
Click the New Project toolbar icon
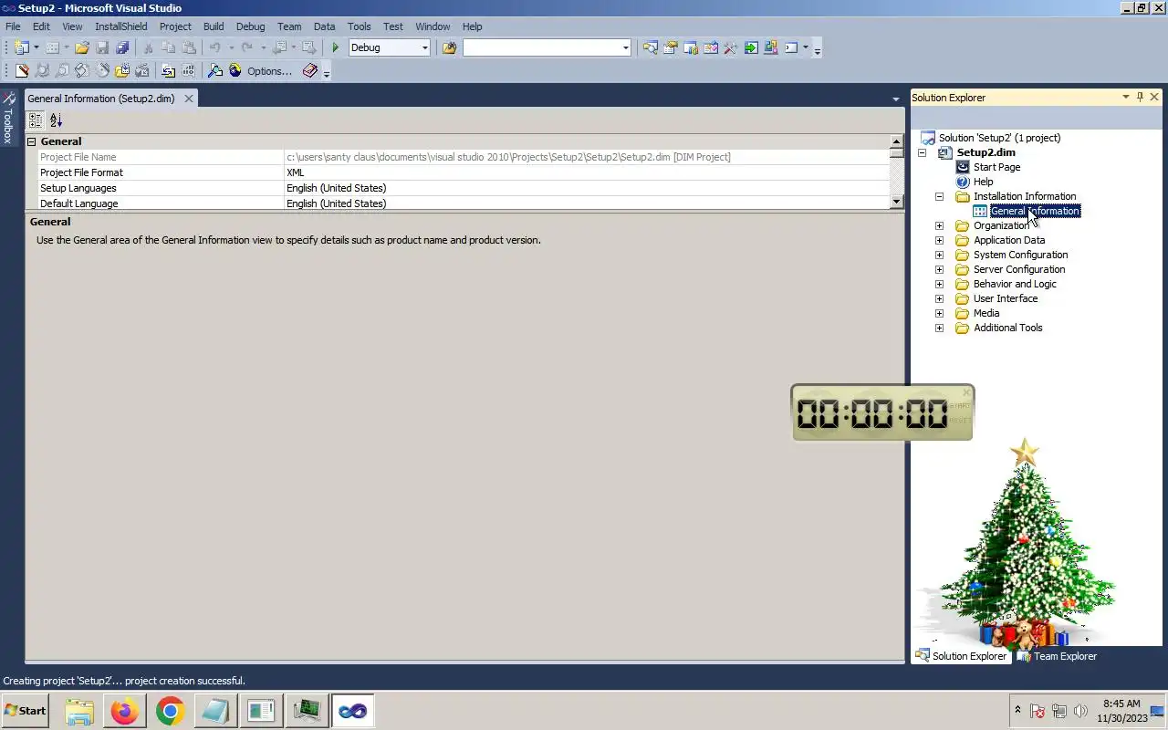pos(21,47)
